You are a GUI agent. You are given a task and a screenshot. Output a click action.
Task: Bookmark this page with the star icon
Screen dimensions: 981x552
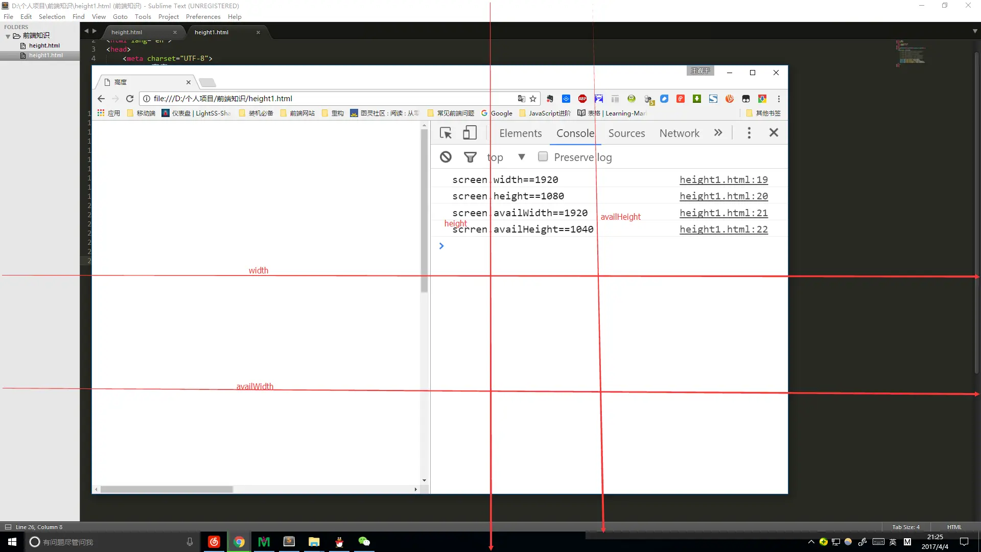pos(533,99)
